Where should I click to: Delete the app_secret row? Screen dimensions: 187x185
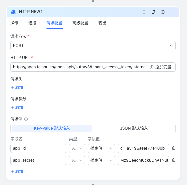[x=174, y=160]
